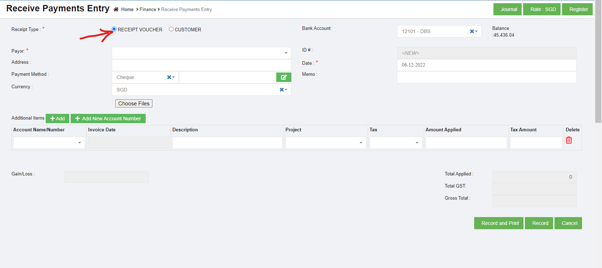This screenshot has width=602, height=268.
Task: Clear the SGD currency with X icon
Action: pyautogui.click(x=282, y=90)
